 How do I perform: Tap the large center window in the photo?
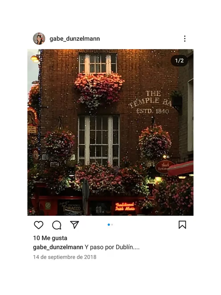[x=99, y=140]
